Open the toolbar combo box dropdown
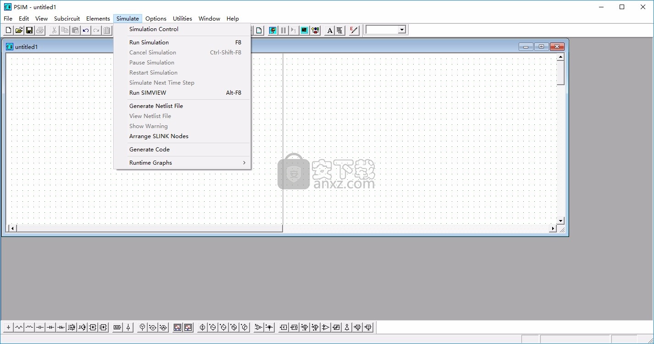654x344 pixels. tap(402, 30)
